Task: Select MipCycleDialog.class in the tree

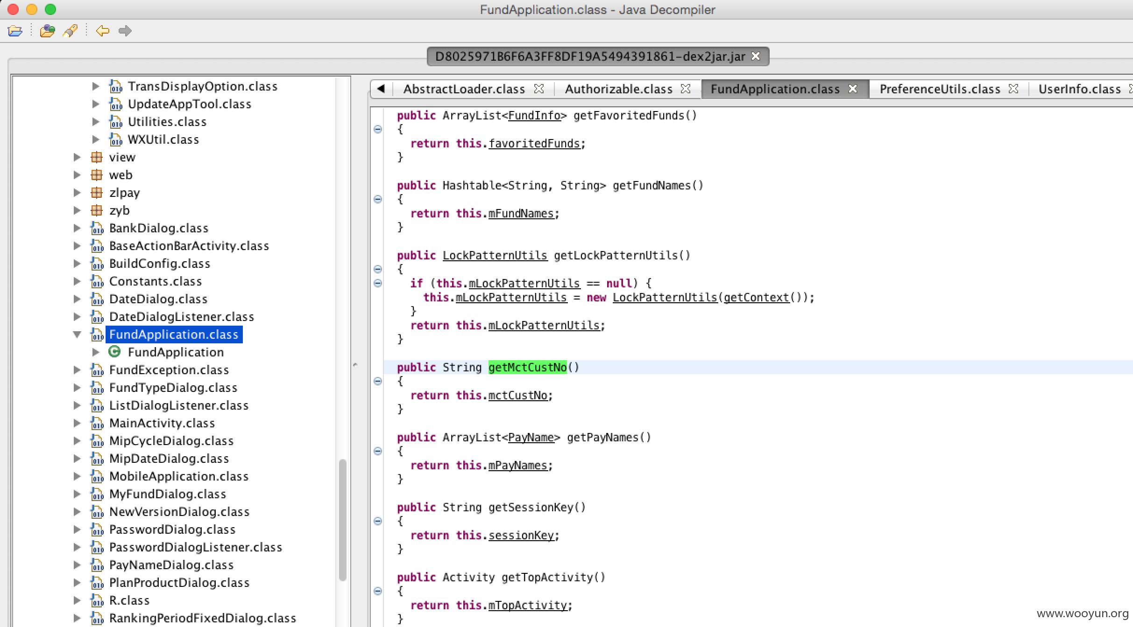Action: click(x=171, y=441)
